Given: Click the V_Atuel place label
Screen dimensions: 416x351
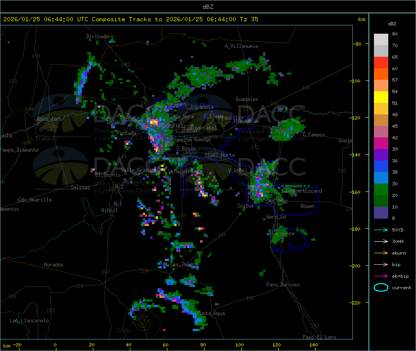Looking at the screenshot, I should coord(238,171).
